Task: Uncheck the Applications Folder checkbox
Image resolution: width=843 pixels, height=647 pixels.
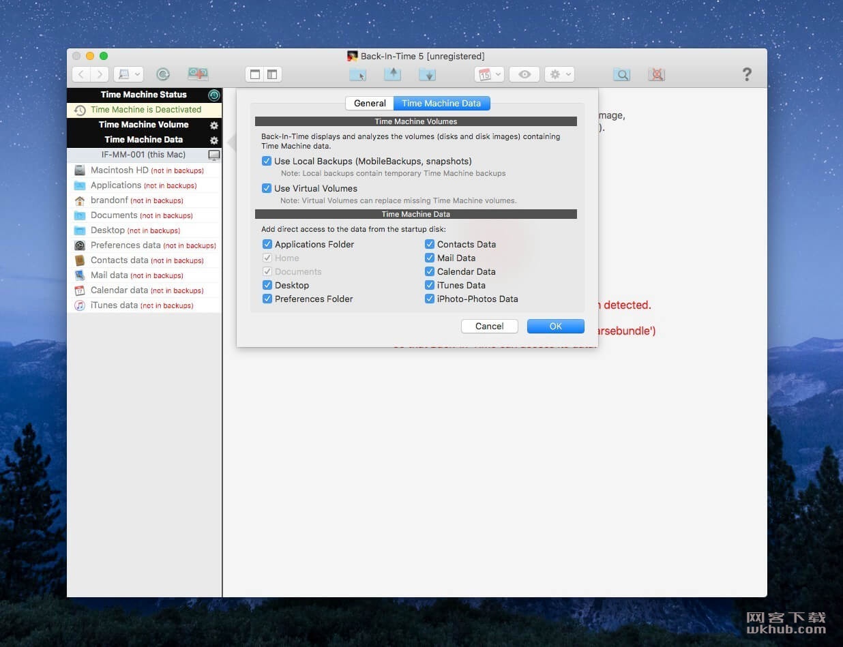Action: click(267, 244)
